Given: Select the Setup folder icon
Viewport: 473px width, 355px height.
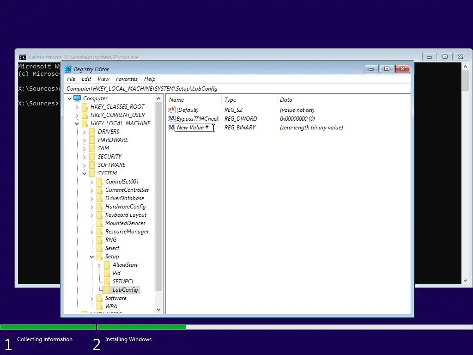Looking at the screenshot, I should click(x=100, y=256).
